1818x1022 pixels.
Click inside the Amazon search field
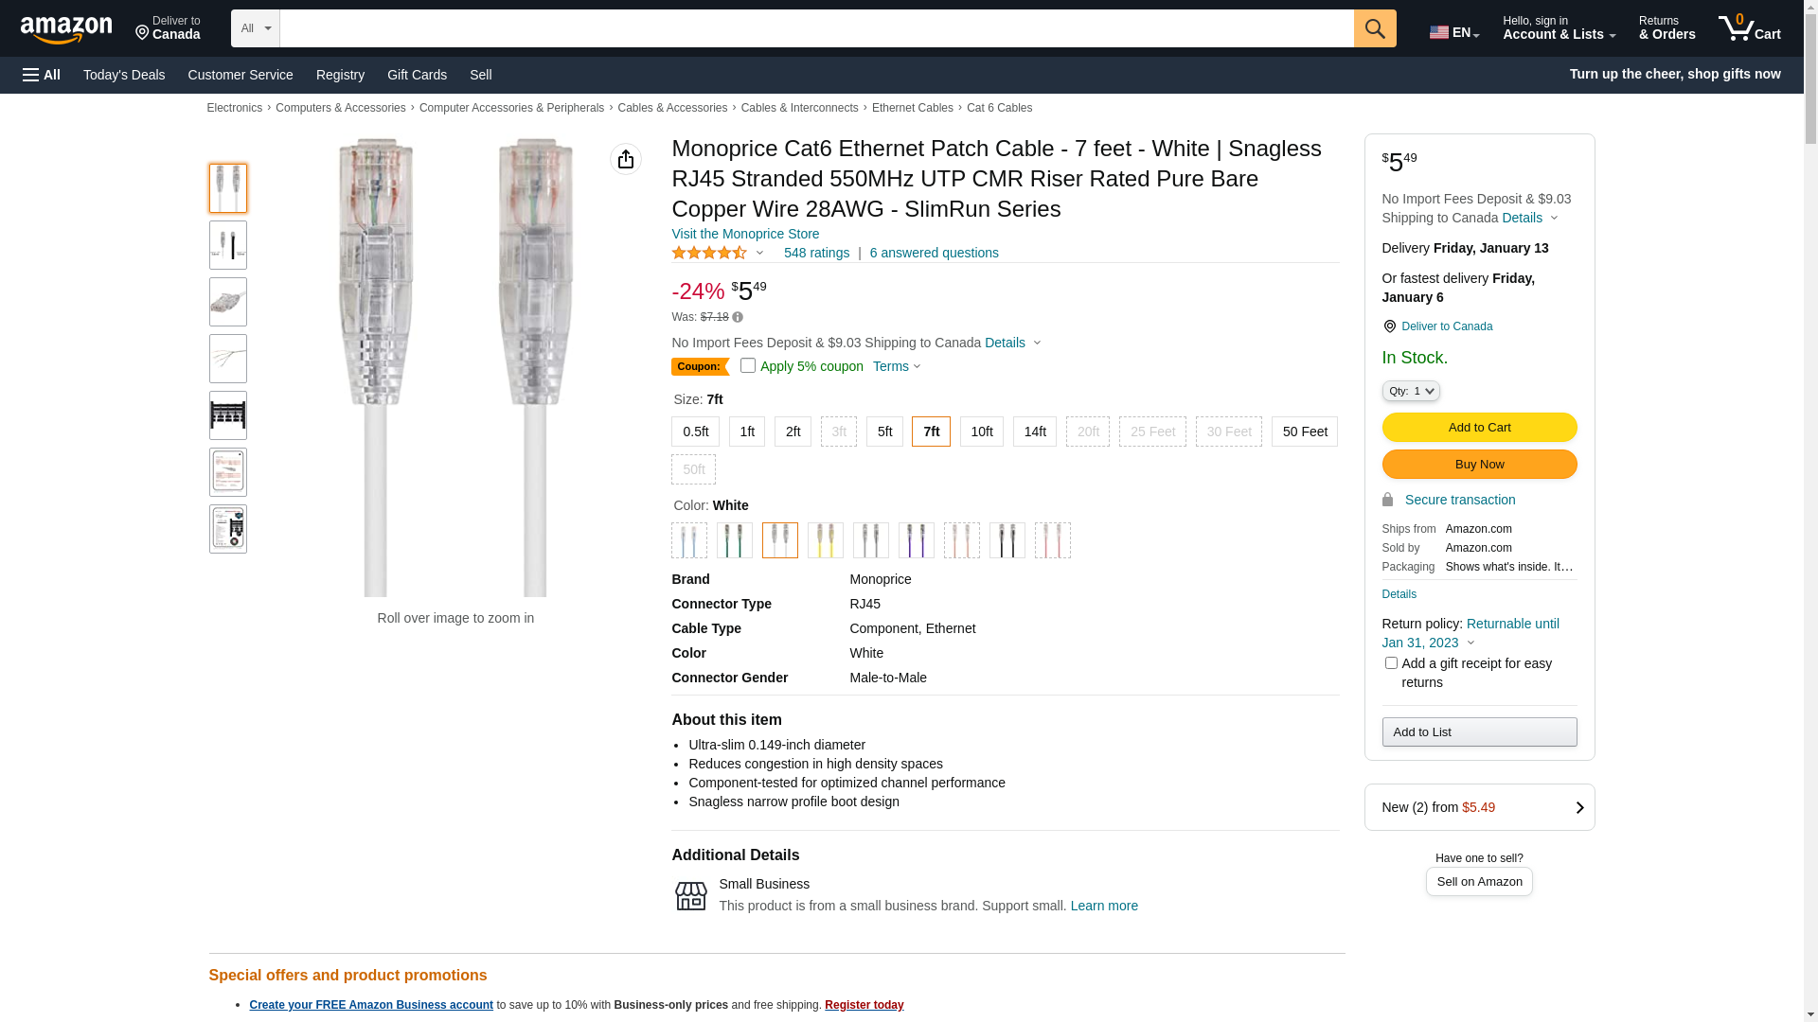815,28
